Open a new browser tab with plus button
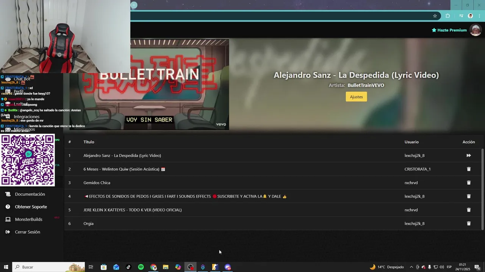 [134, 5]
